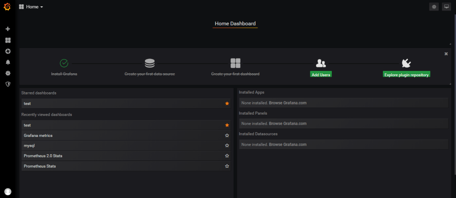Viewport: 456px width, 198px height.
Task: Click the Installed Apps heading
Action: click(252, 92)
